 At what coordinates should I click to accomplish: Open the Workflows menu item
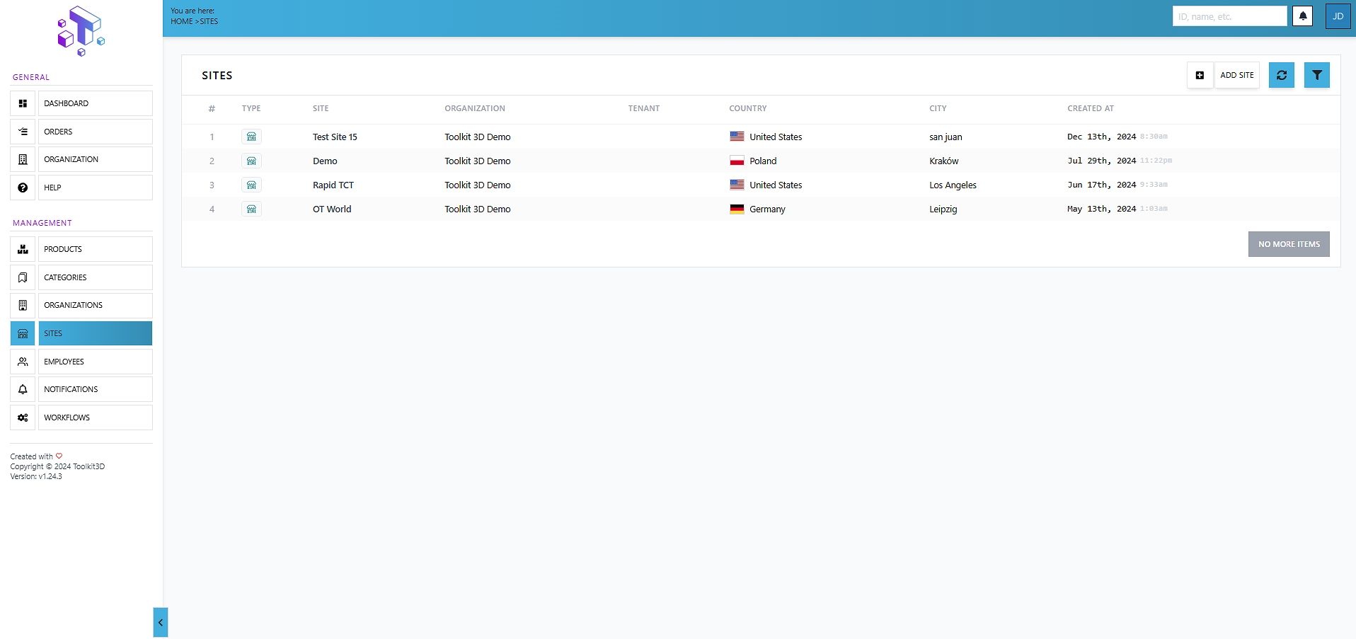pyautogui.click(x=95, y=418)
